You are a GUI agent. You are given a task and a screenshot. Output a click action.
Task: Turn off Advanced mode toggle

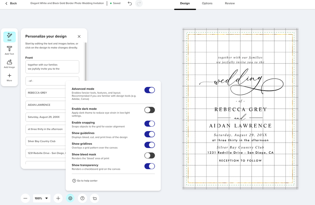[x=149, y=90]
